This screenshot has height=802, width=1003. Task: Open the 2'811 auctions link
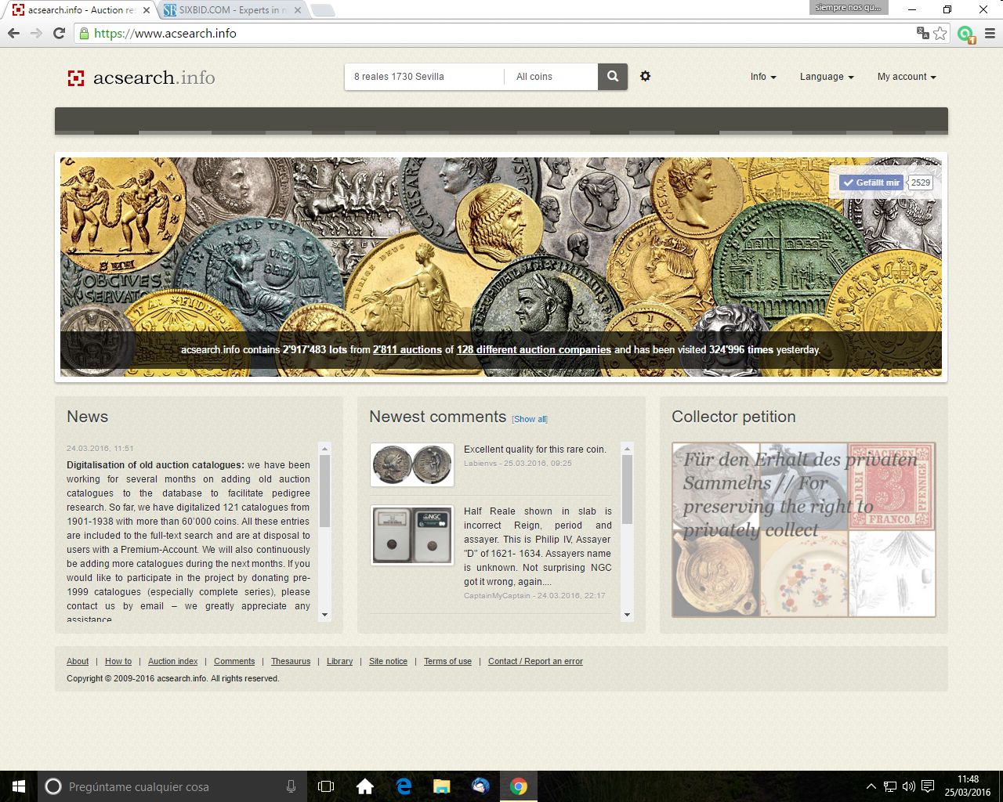point(407,350)
